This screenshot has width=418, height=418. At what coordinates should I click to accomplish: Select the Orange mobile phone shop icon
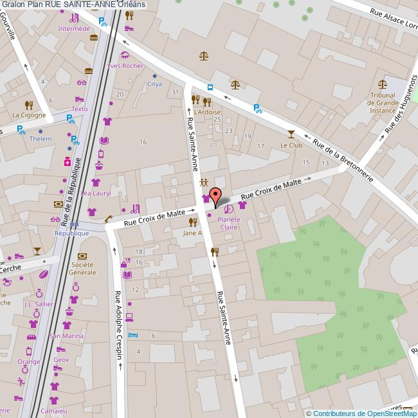(28, 351)
